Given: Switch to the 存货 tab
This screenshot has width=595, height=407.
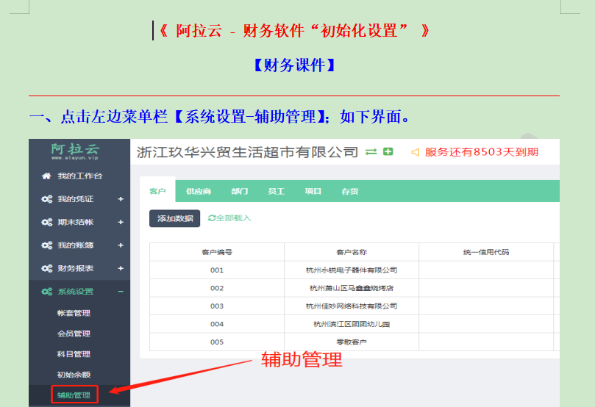Looking at the screenshot, I should (350, 191).
